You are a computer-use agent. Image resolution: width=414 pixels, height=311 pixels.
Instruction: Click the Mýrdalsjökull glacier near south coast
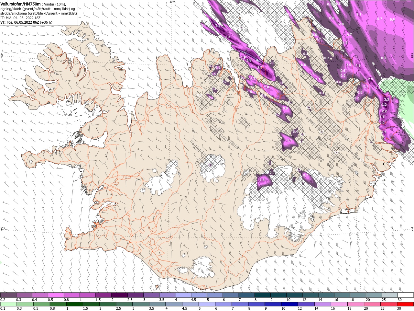tap(202, 267)
